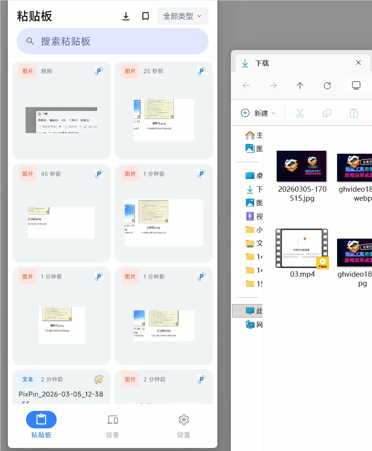
Task: Click the PixPin source icon on 45 秒前 card
Action: pos(99,174)
